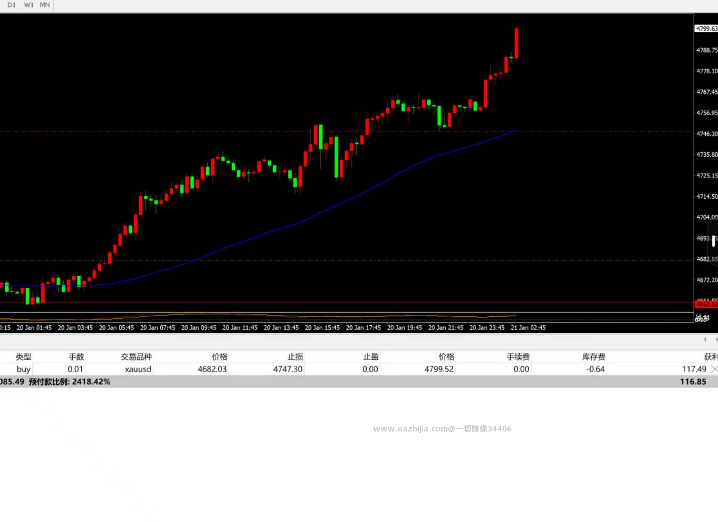
Task: Select the 'buy' type cell
Action: pos(24,369)
